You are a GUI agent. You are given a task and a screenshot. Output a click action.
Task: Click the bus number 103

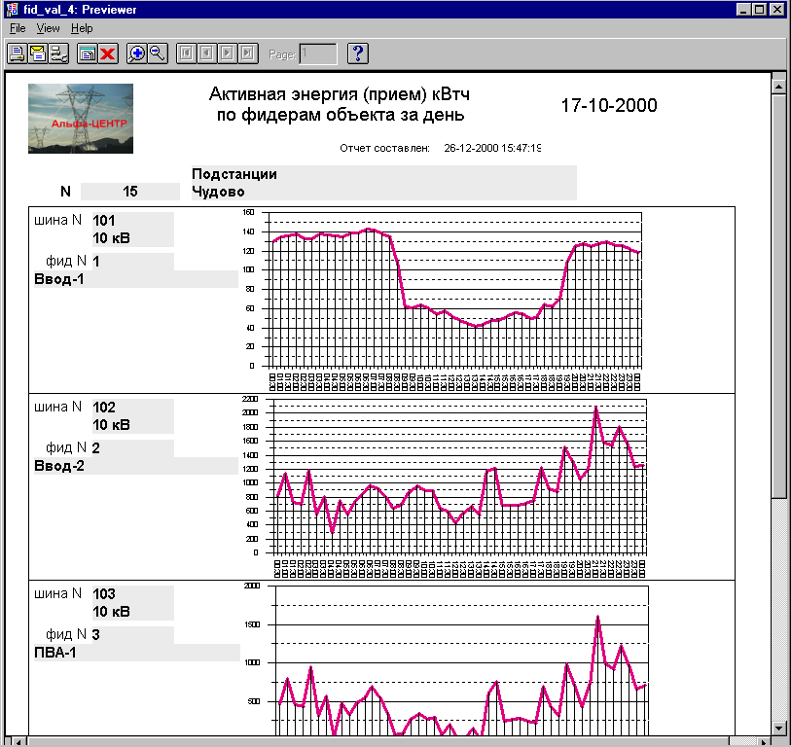tap(104, 593)
